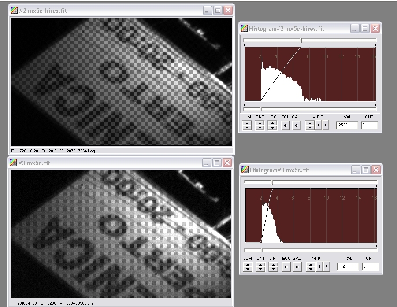Minimize the #3 mx5c.fit image window
397x307 pixels.
pos(206,163)
